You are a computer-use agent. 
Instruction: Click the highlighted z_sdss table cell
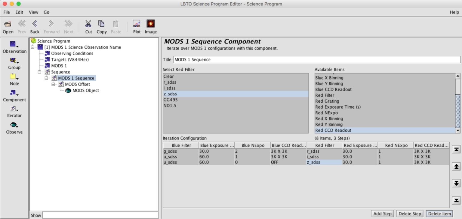point(324,162)
